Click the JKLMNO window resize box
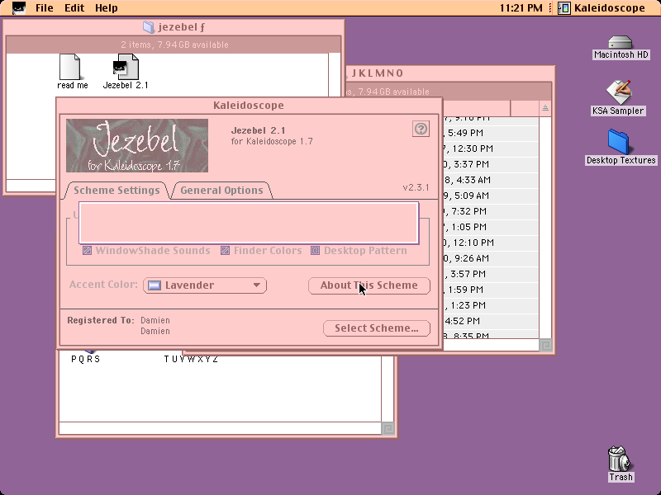 click(545, 345)
